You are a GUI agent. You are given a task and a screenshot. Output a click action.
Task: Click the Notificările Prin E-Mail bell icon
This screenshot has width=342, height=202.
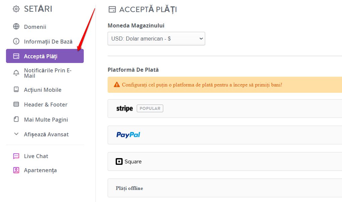[16, 73]
